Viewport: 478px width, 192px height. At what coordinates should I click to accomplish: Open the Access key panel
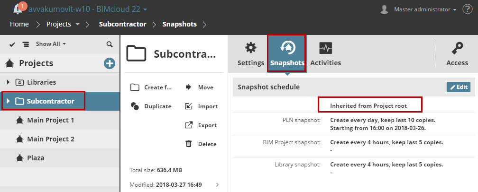[x=457, y=54]
